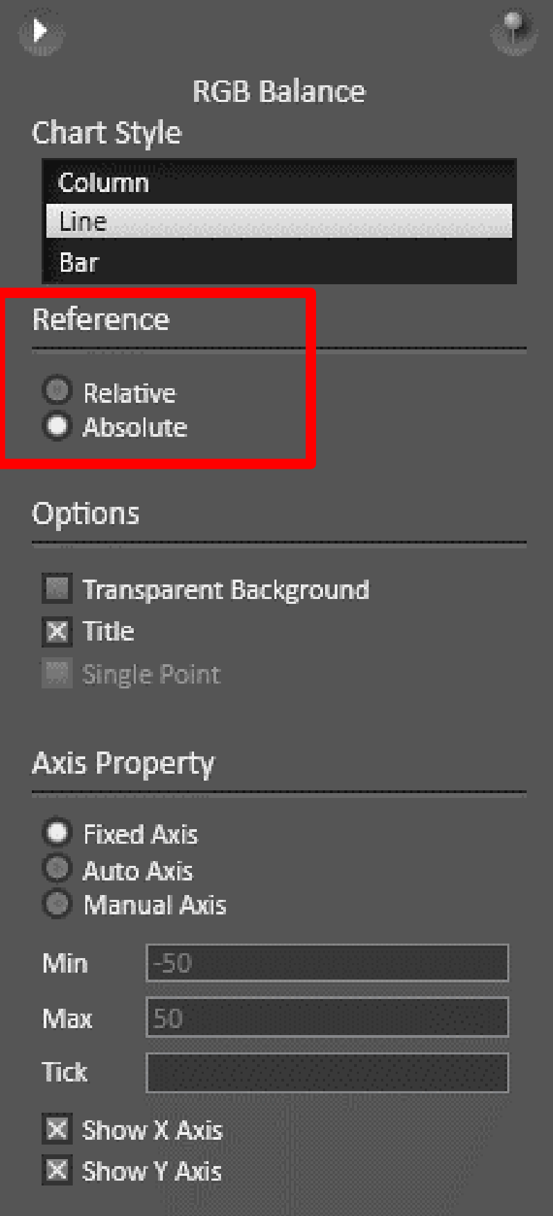553x1216 pixels.
Task: Uncheck the Title option
Action: pos(57,631)
